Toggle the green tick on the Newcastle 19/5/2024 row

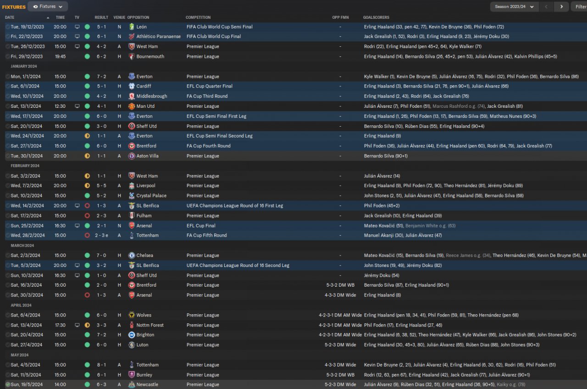8,384
